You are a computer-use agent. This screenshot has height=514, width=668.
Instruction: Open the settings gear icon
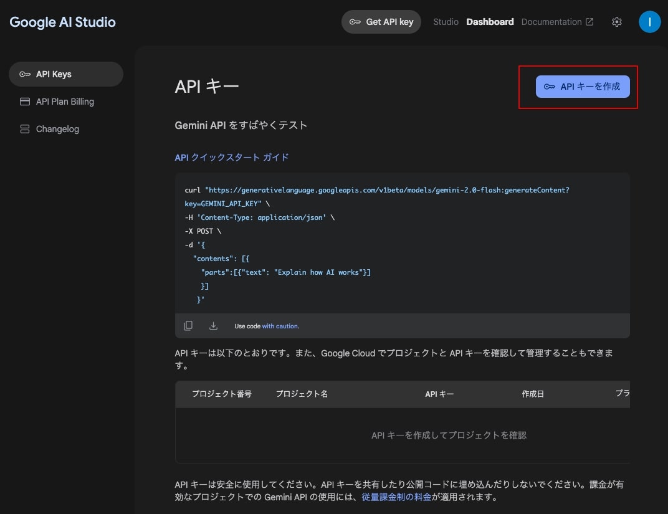[x=617, y=22]
